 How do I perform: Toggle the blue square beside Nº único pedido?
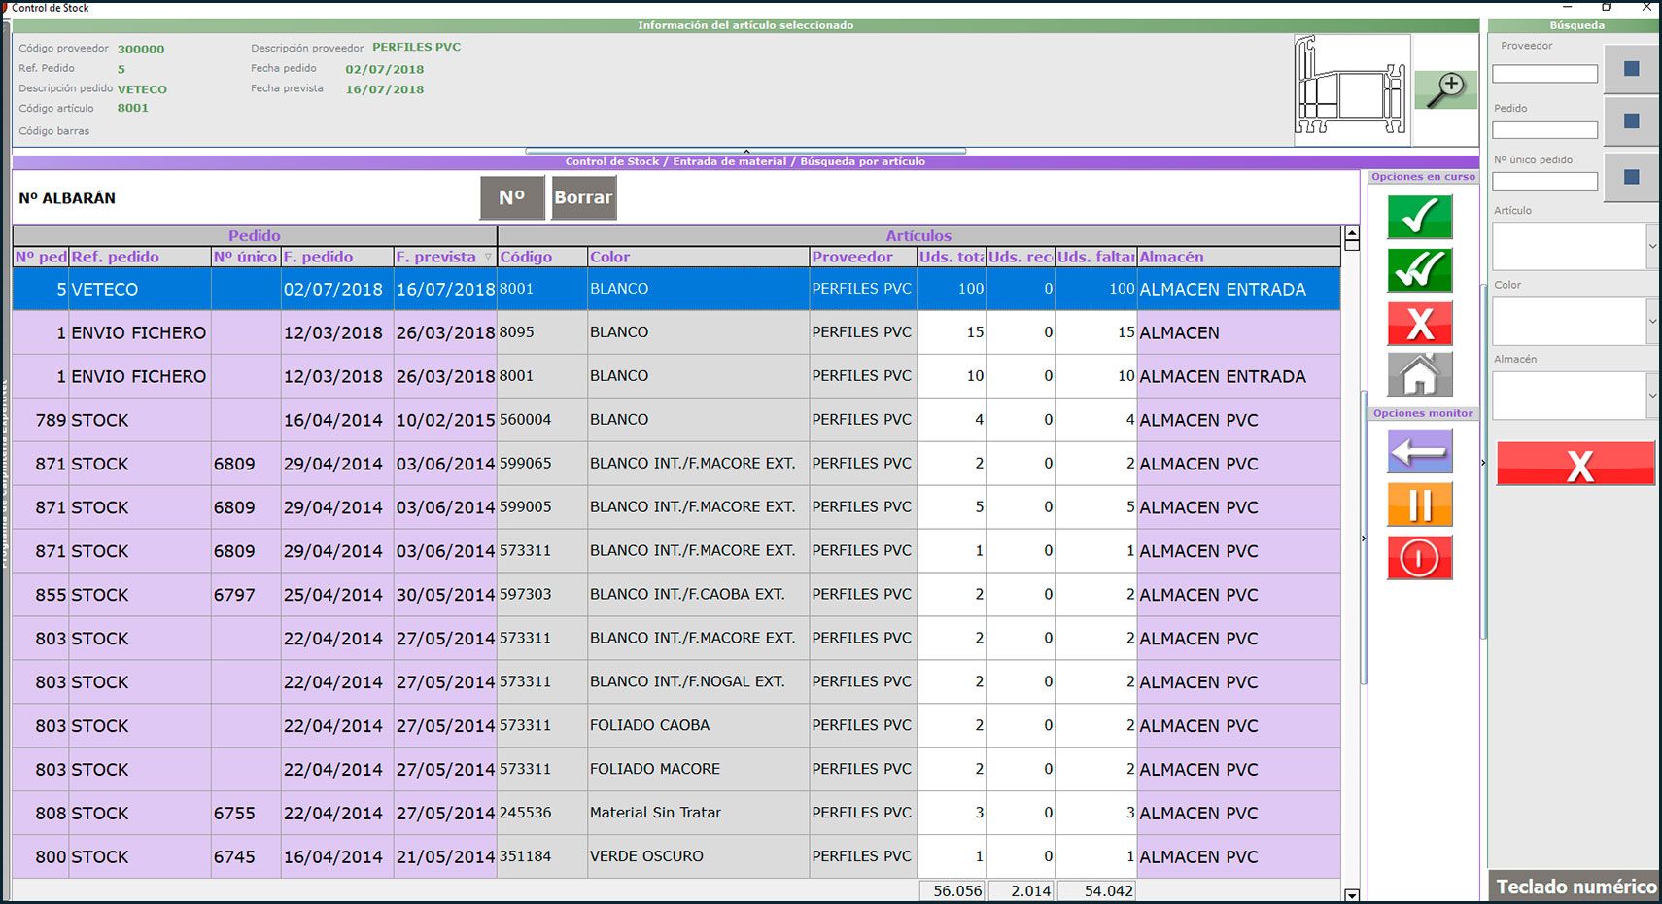click(1631, 177)
